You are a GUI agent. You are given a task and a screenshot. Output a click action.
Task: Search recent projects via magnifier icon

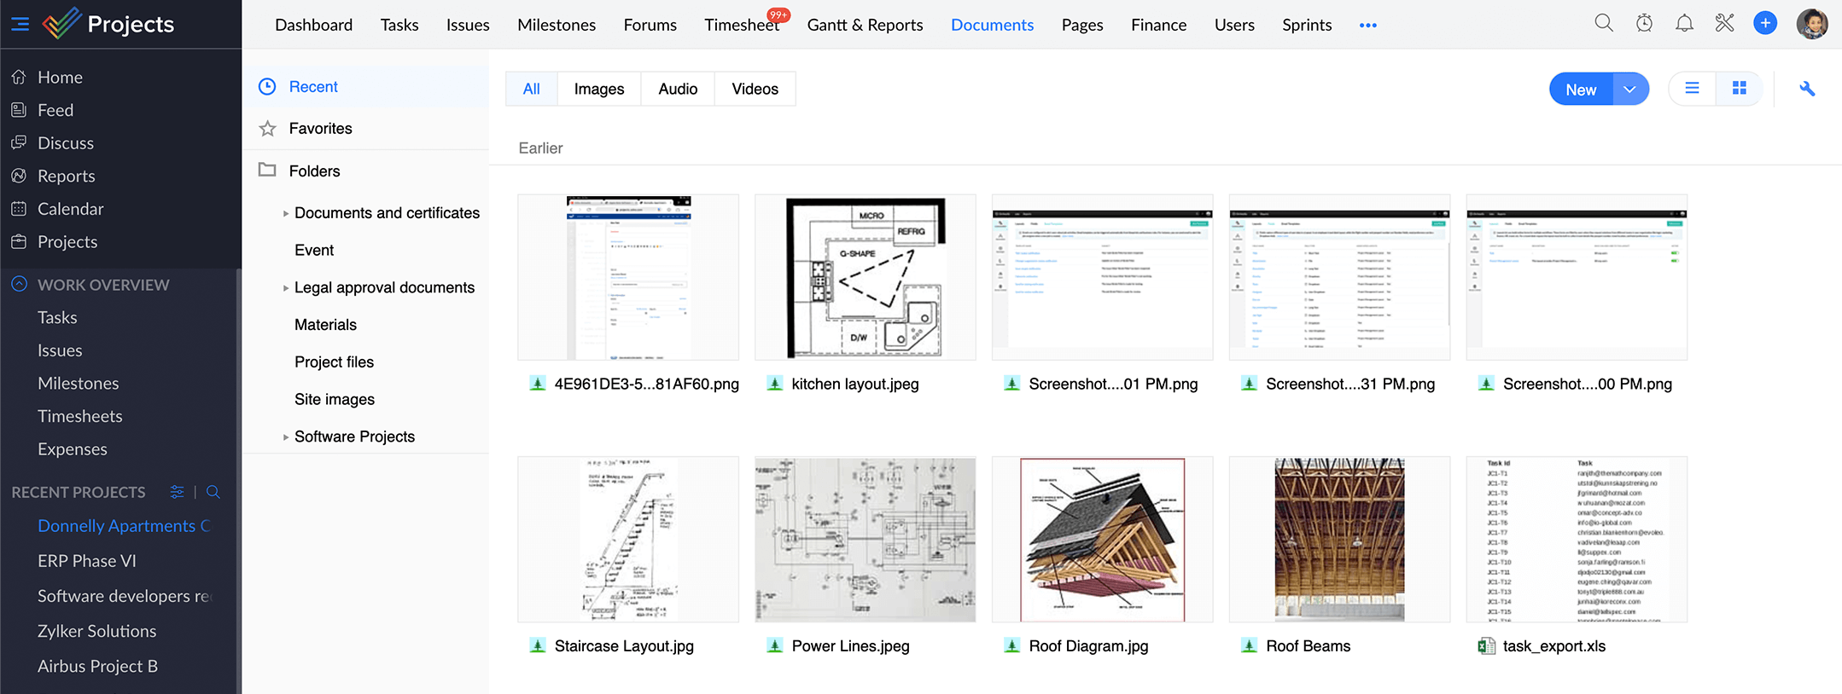tap(213, 492)
